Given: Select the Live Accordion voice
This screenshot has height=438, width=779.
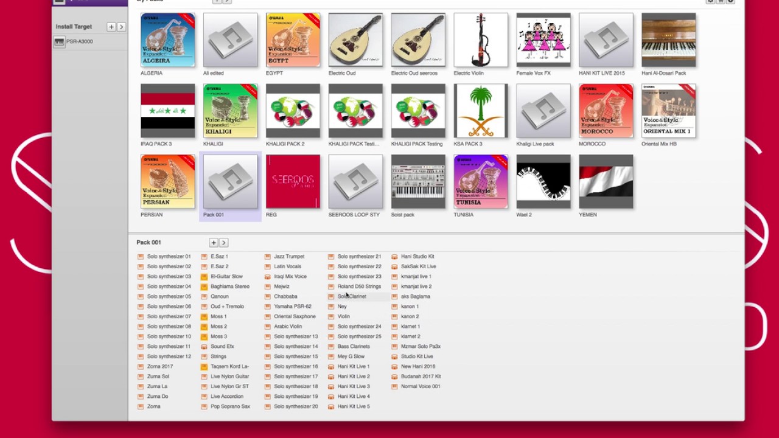Looking at the screenshot, I should point(226,397).
